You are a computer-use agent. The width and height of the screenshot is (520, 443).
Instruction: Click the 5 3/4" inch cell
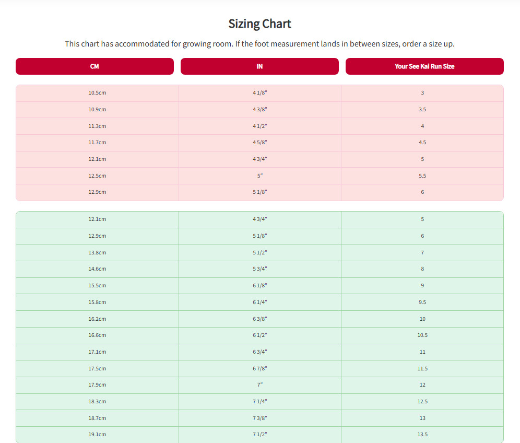pos(260,269)
